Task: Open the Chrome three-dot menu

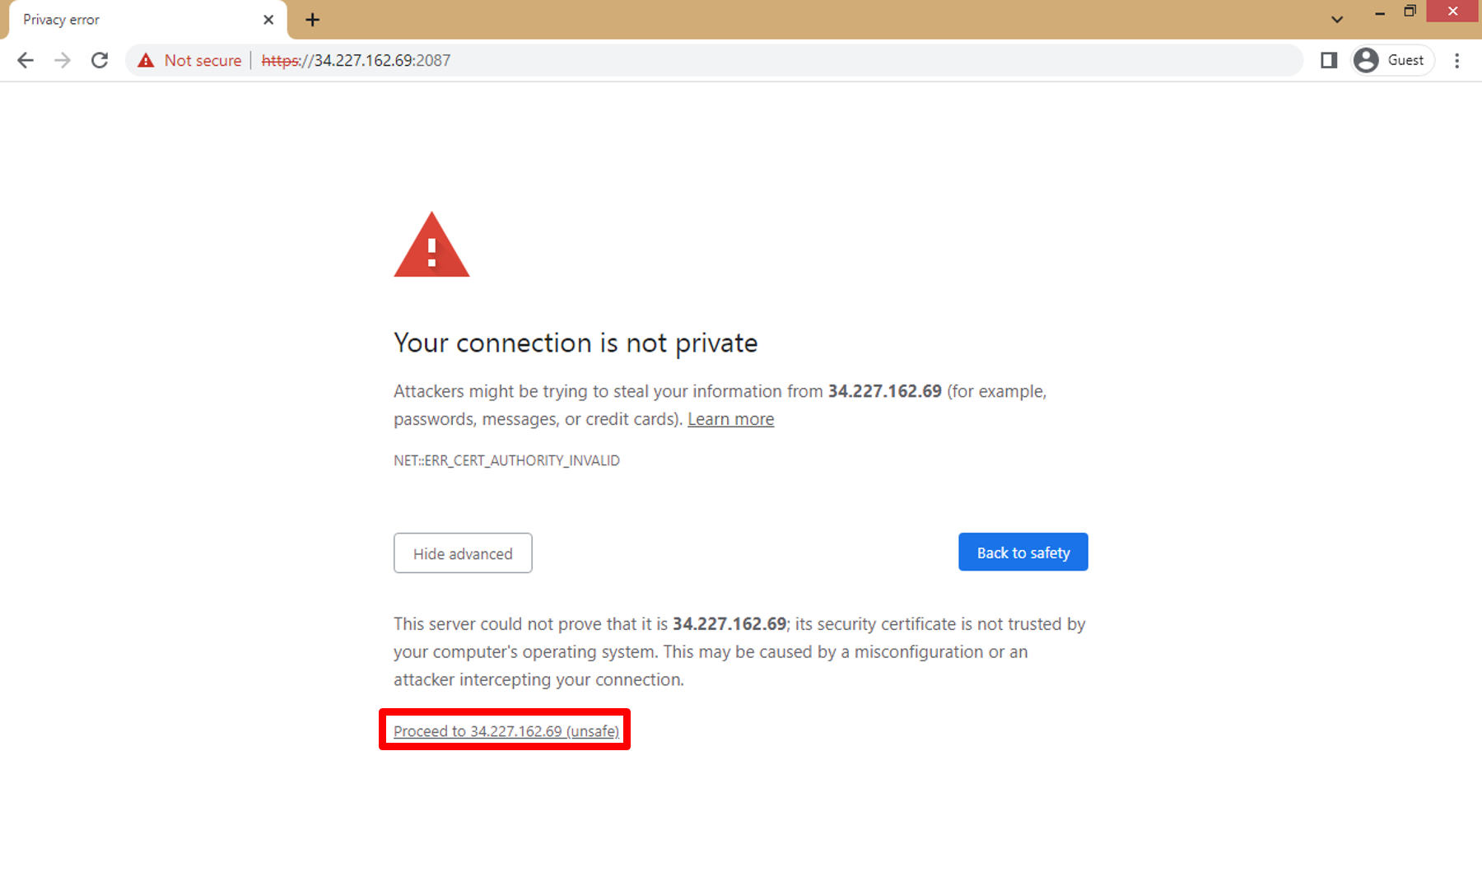Action: click(1456, 60)
